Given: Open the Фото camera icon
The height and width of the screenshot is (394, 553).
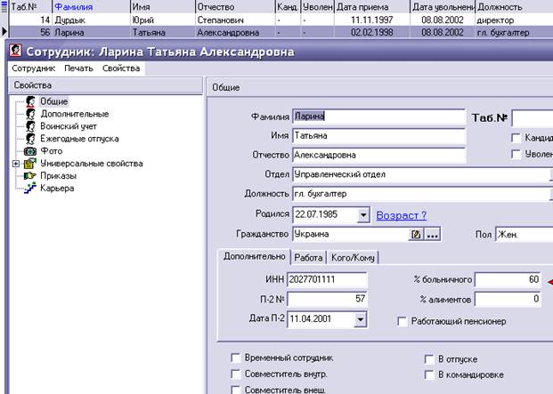Looking at the screenshot, I should coord(30,151).
